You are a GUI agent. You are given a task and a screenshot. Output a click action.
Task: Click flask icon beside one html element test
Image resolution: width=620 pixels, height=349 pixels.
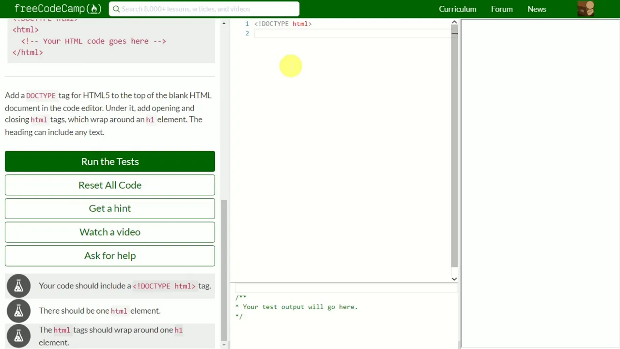pos(18,311)
